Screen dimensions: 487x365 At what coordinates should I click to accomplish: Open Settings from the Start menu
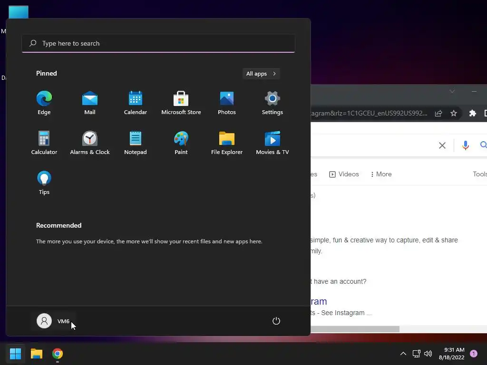pos(273,103)
